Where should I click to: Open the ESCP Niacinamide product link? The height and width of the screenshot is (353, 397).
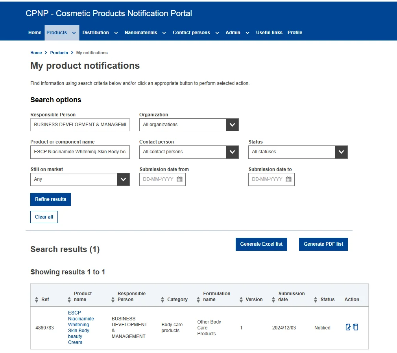(x=81, y=327)
